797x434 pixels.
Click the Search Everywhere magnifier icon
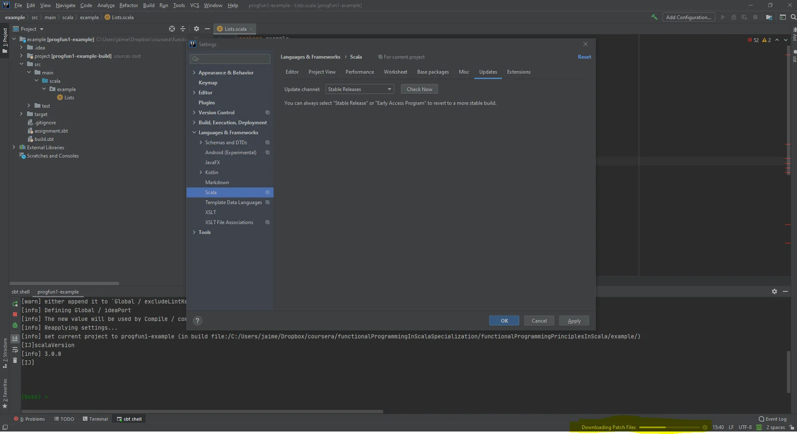[793, 17]
